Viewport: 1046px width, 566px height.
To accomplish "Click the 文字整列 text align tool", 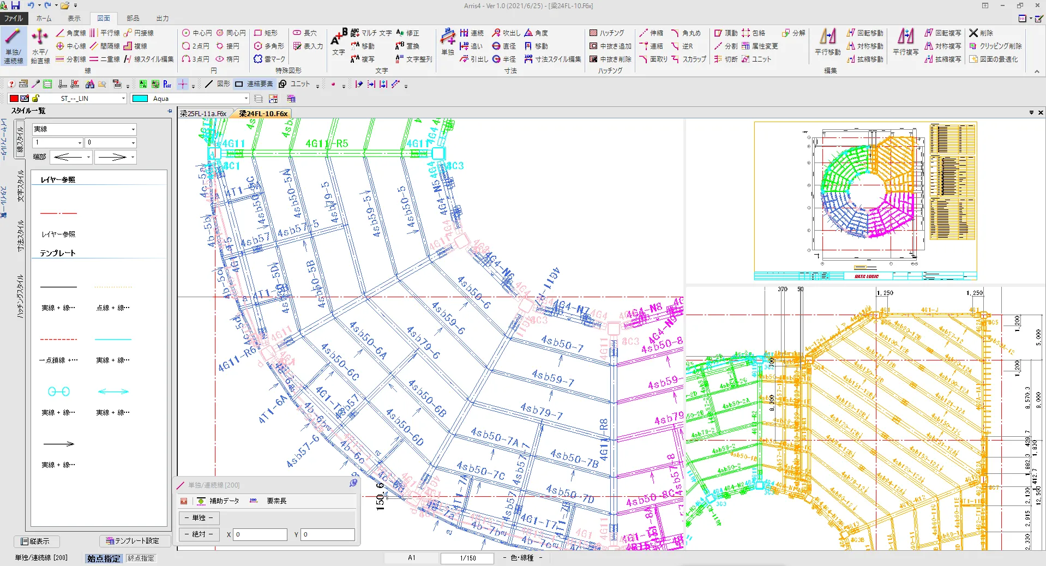I will click(x=414, y=59).
